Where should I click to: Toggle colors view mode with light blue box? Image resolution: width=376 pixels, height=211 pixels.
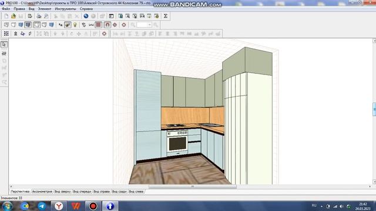click(21, 25)
